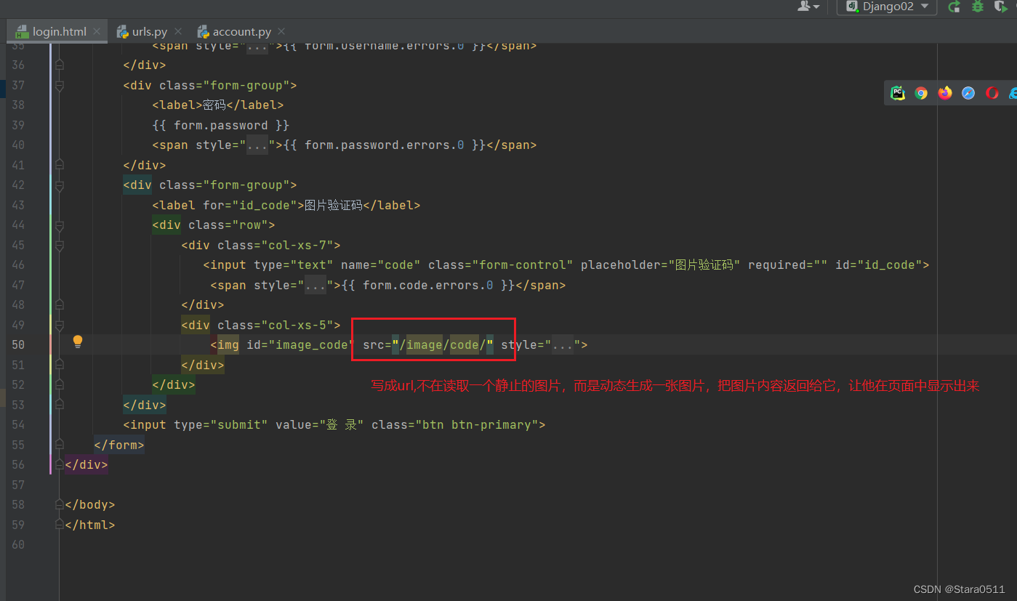Viewport: 1017px width, 601px height.
Task: Collapse the form-group div fold at line 37
Action: tap(60, 85)
